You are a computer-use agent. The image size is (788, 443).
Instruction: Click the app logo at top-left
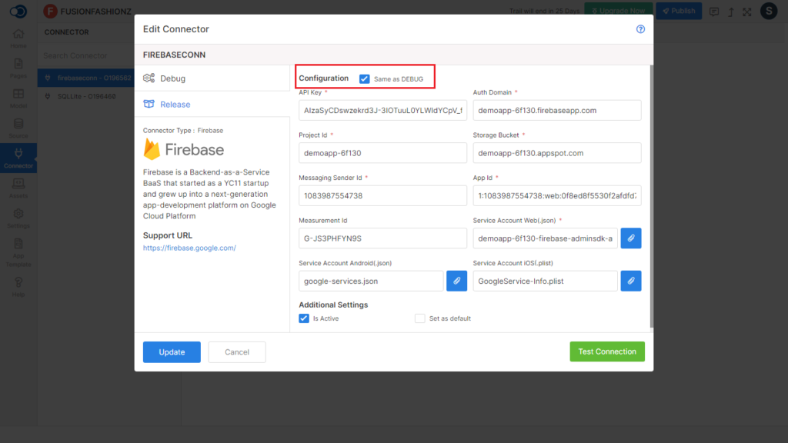click(18, 11)
